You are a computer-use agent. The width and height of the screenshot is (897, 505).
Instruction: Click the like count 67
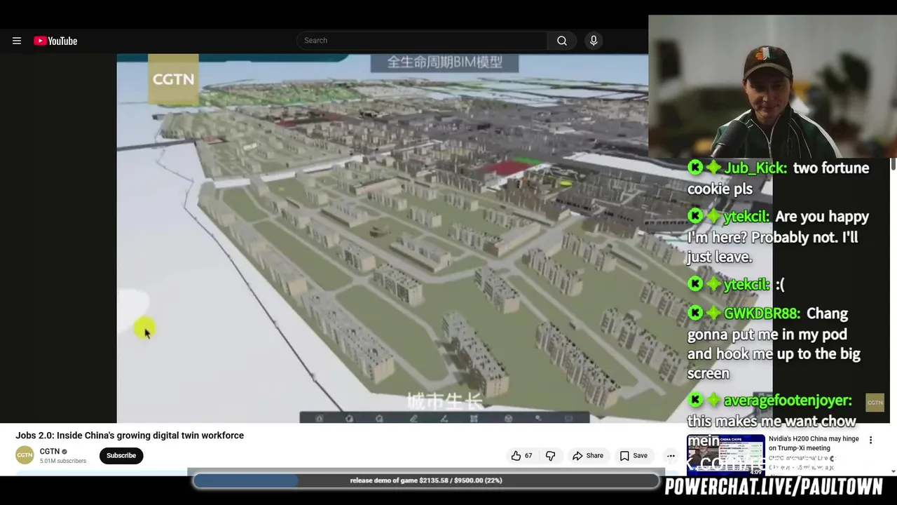point(528,456)
